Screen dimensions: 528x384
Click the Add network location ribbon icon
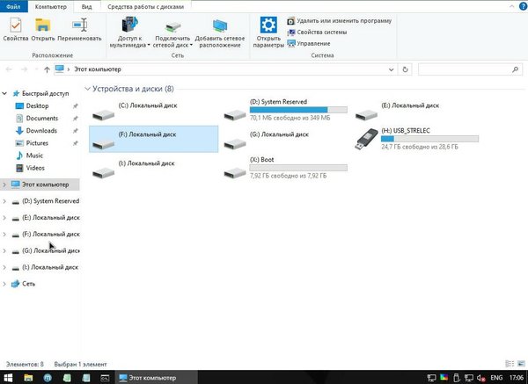coord(219,29)
